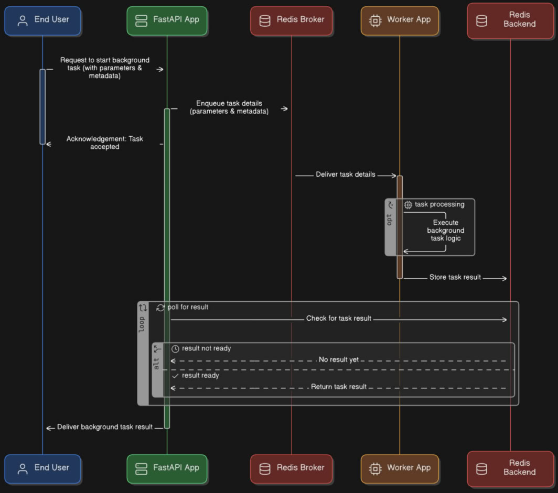
Task: Click the curved arrow icon atop the opt tab
Action: (x=390, y=205)
